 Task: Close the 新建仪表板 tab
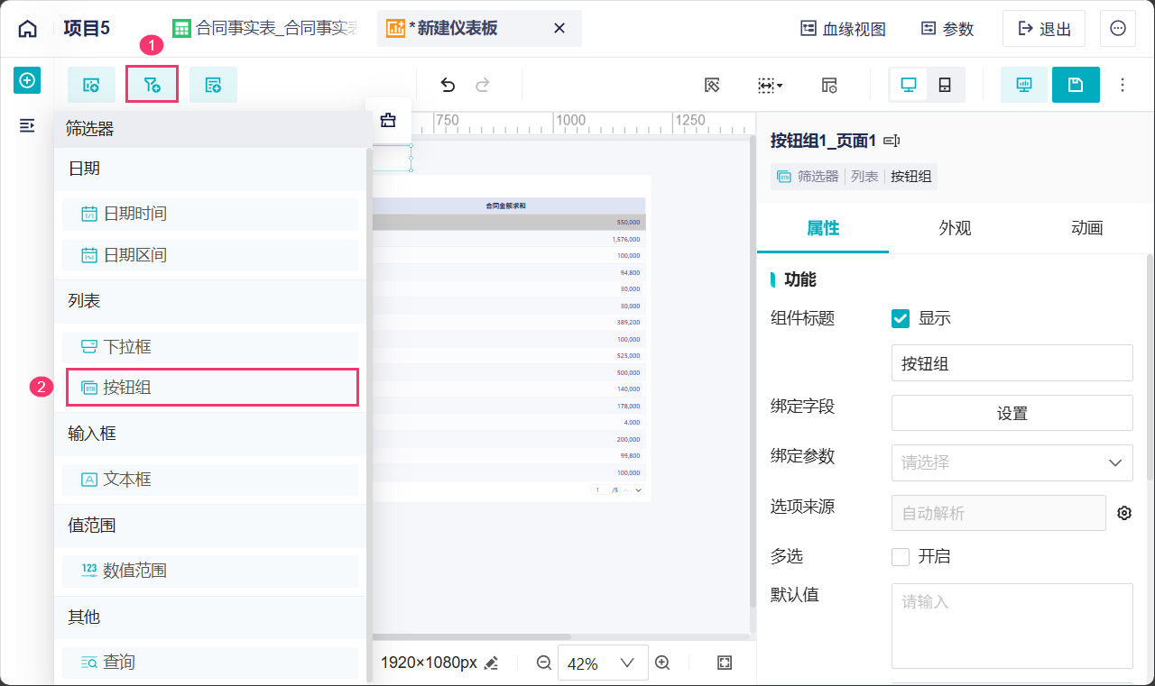(559, 28)
